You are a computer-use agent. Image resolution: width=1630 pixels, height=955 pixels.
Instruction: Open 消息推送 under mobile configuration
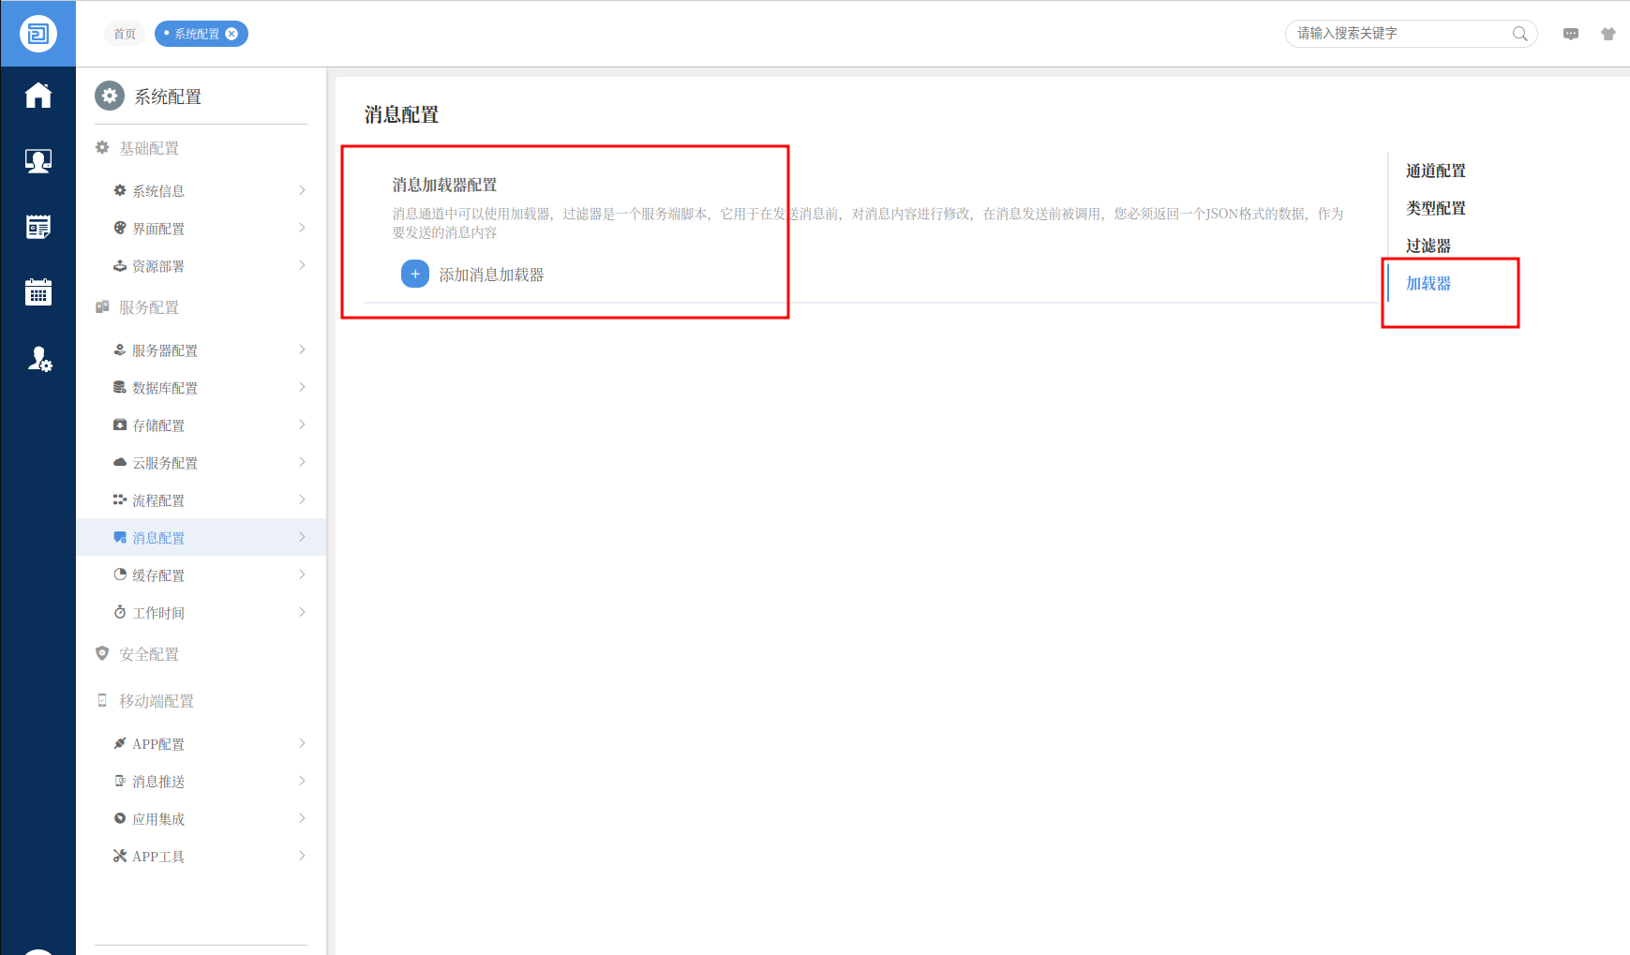click(158, 782)
